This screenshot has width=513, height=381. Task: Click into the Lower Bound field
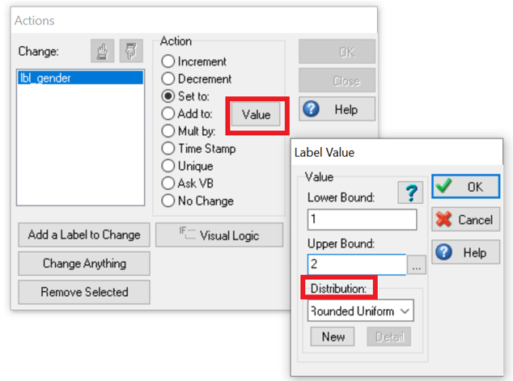click(362, 219)
